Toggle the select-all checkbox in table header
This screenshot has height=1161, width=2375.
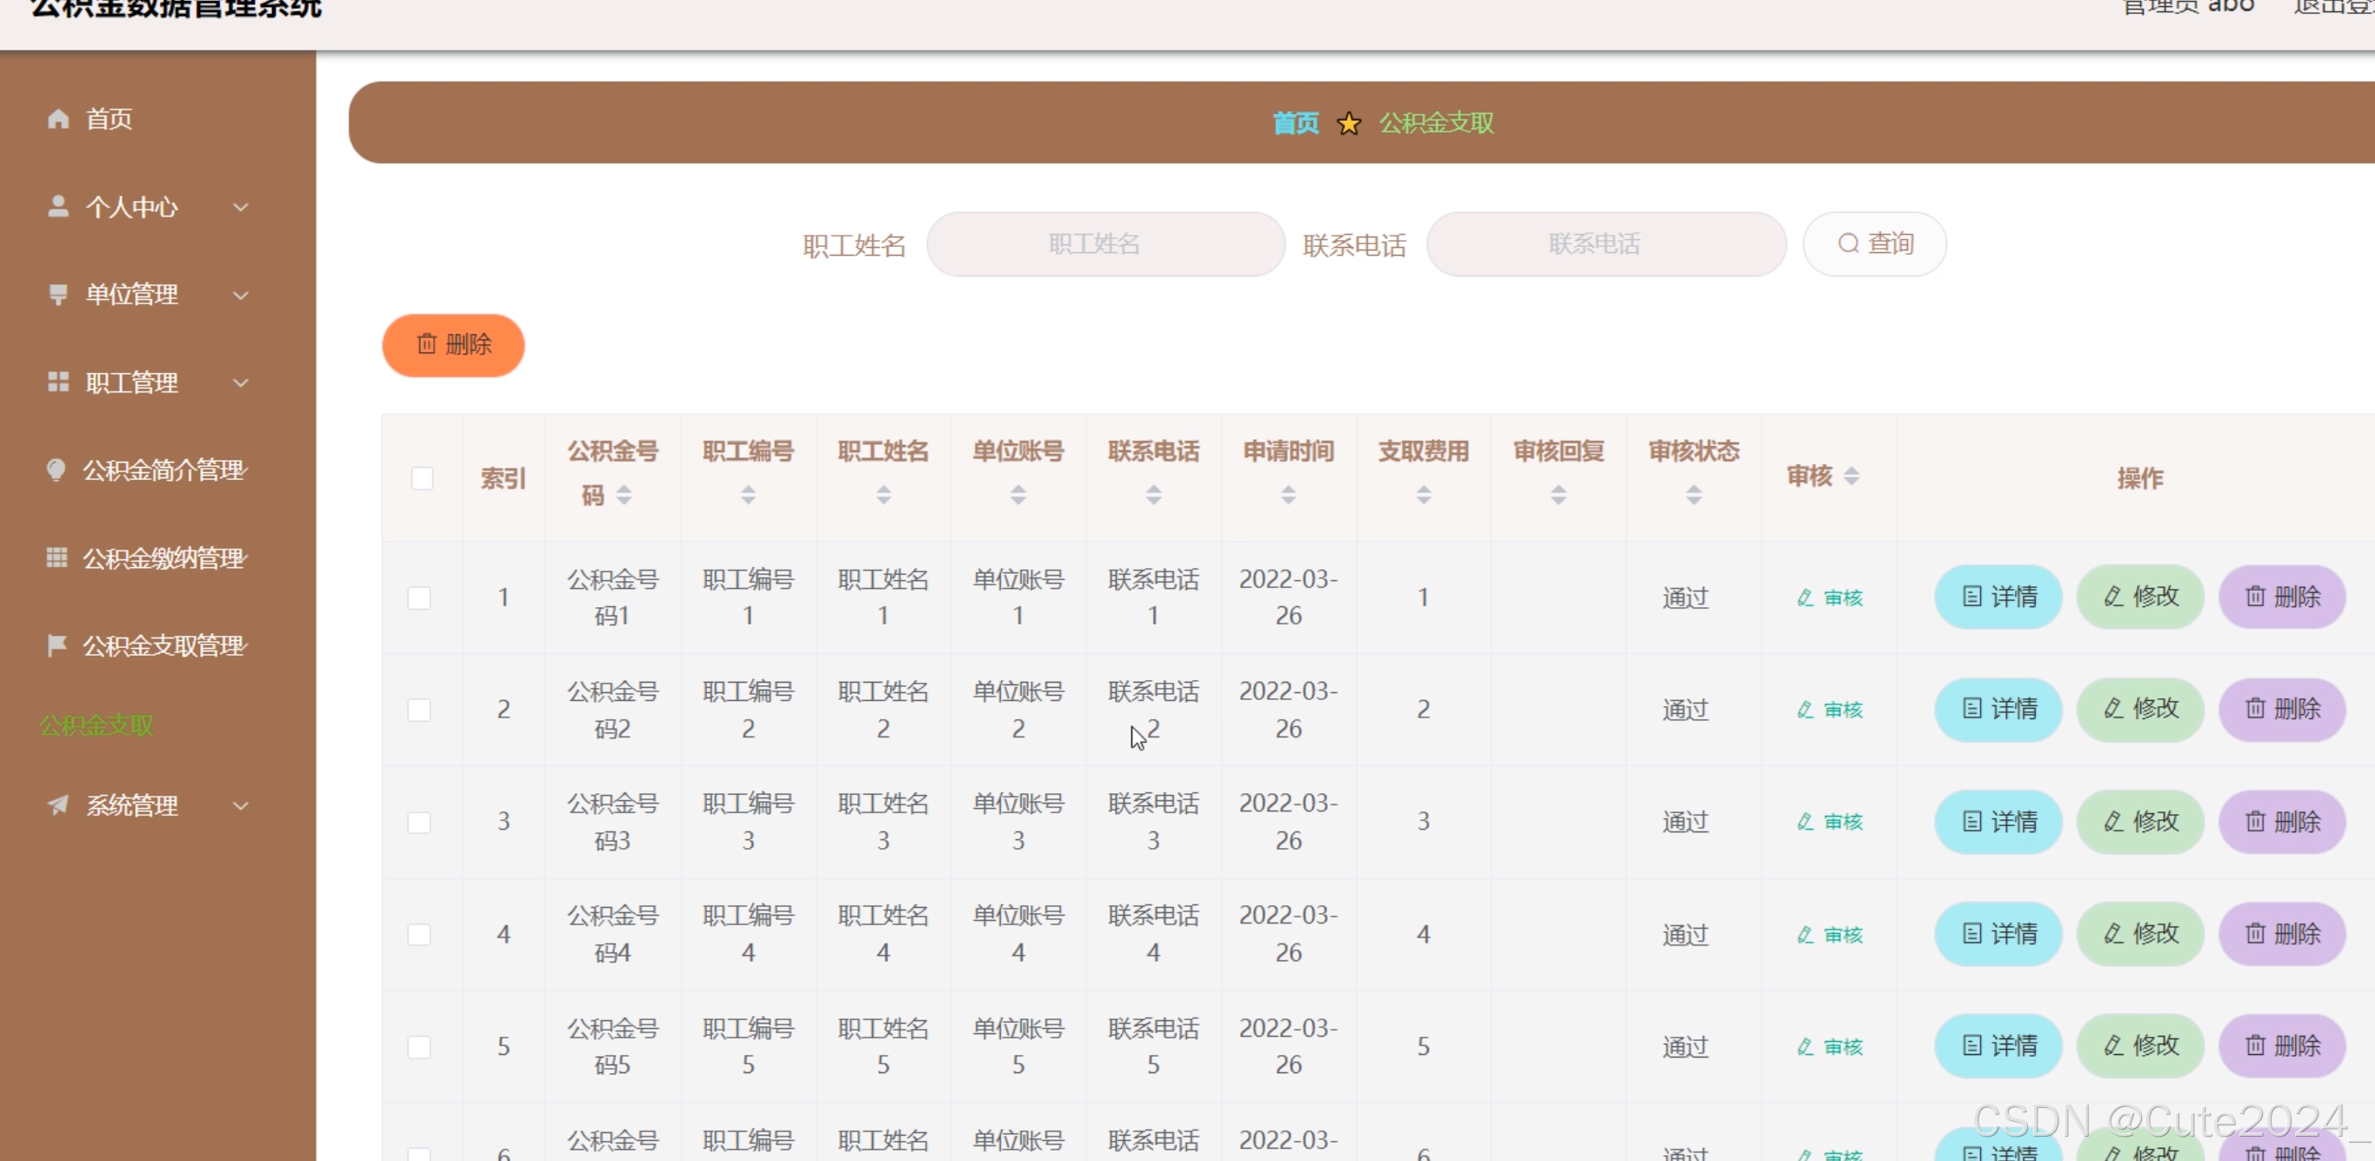421,477
